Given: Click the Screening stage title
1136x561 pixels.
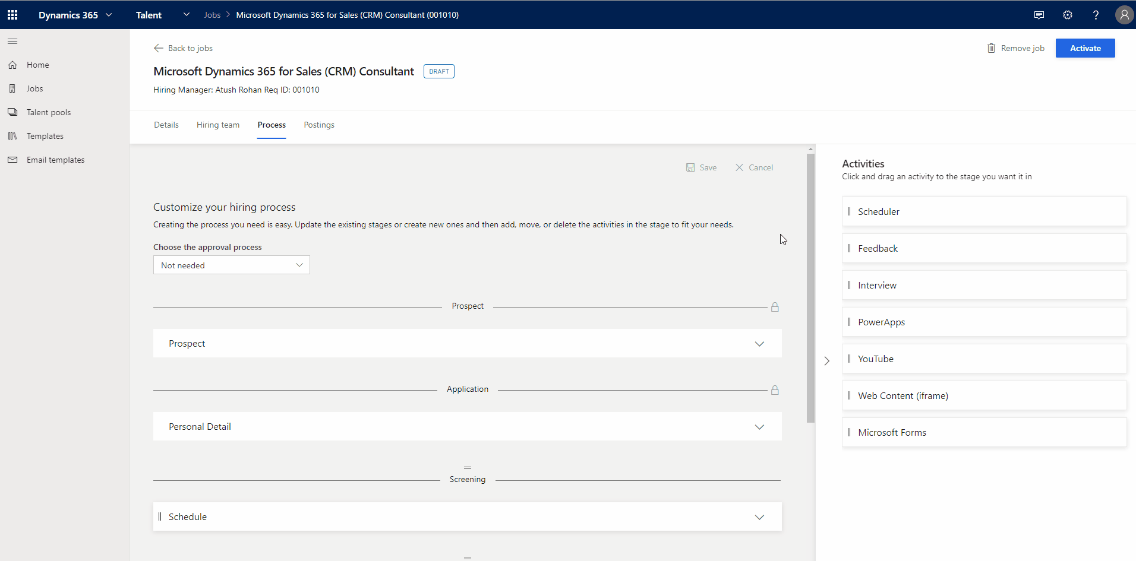Looking at the screenshot, I should (x=468, y=479).
